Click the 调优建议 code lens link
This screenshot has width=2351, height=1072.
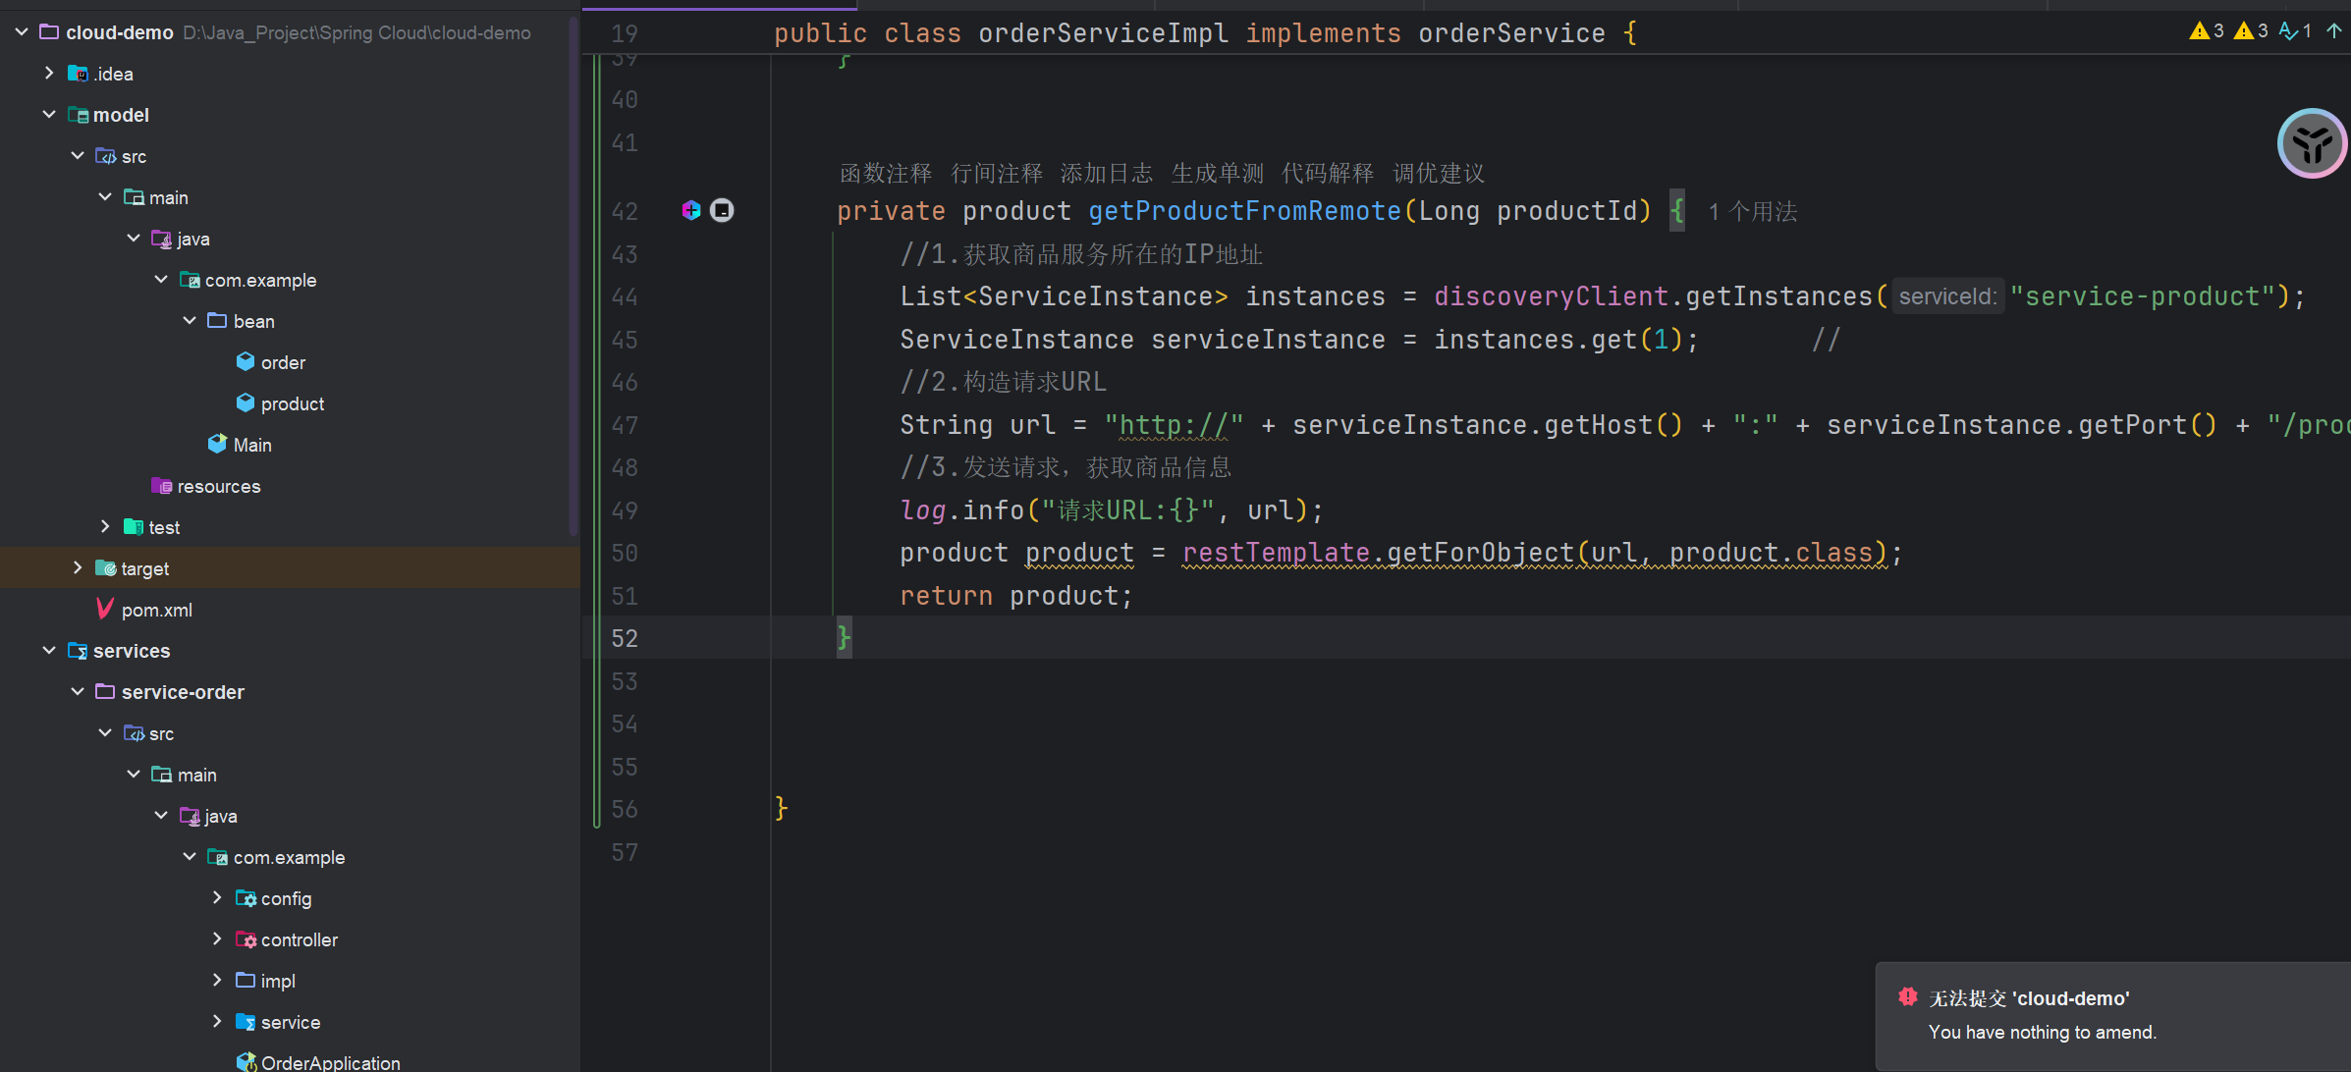(x=1438, y=174)
